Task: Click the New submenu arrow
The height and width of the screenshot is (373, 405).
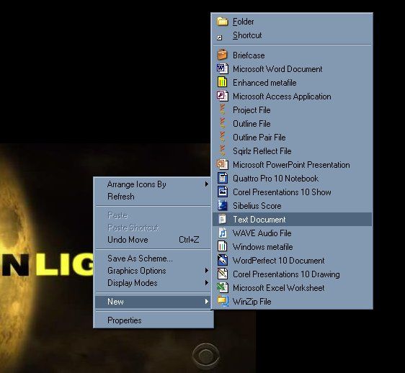Action: pyautogui.click(x=206, y=302)
